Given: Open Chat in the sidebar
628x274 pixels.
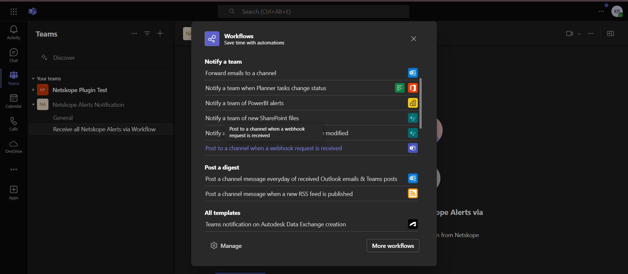Looking at the screenshot, I should coord(13,56).
